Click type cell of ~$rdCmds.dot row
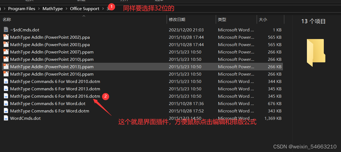The image size is (341, 152). 236,30
